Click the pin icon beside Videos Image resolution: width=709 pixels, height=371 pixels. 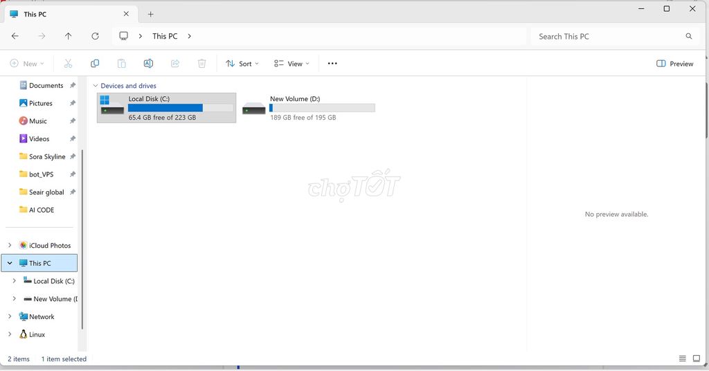click(72, 138)
